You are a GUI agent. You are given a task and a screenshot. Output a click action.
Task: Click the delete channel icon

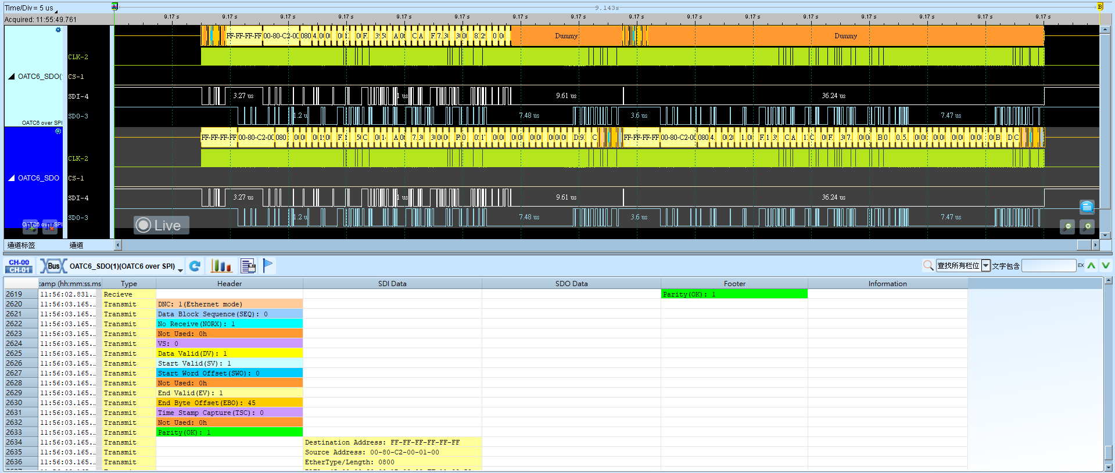(51, 227)
